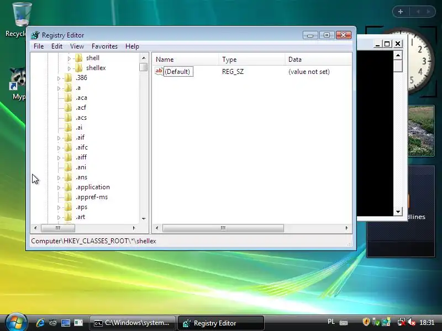Click the registry path in status bar
Screen dimensions: 442x331
click(93, 241)
